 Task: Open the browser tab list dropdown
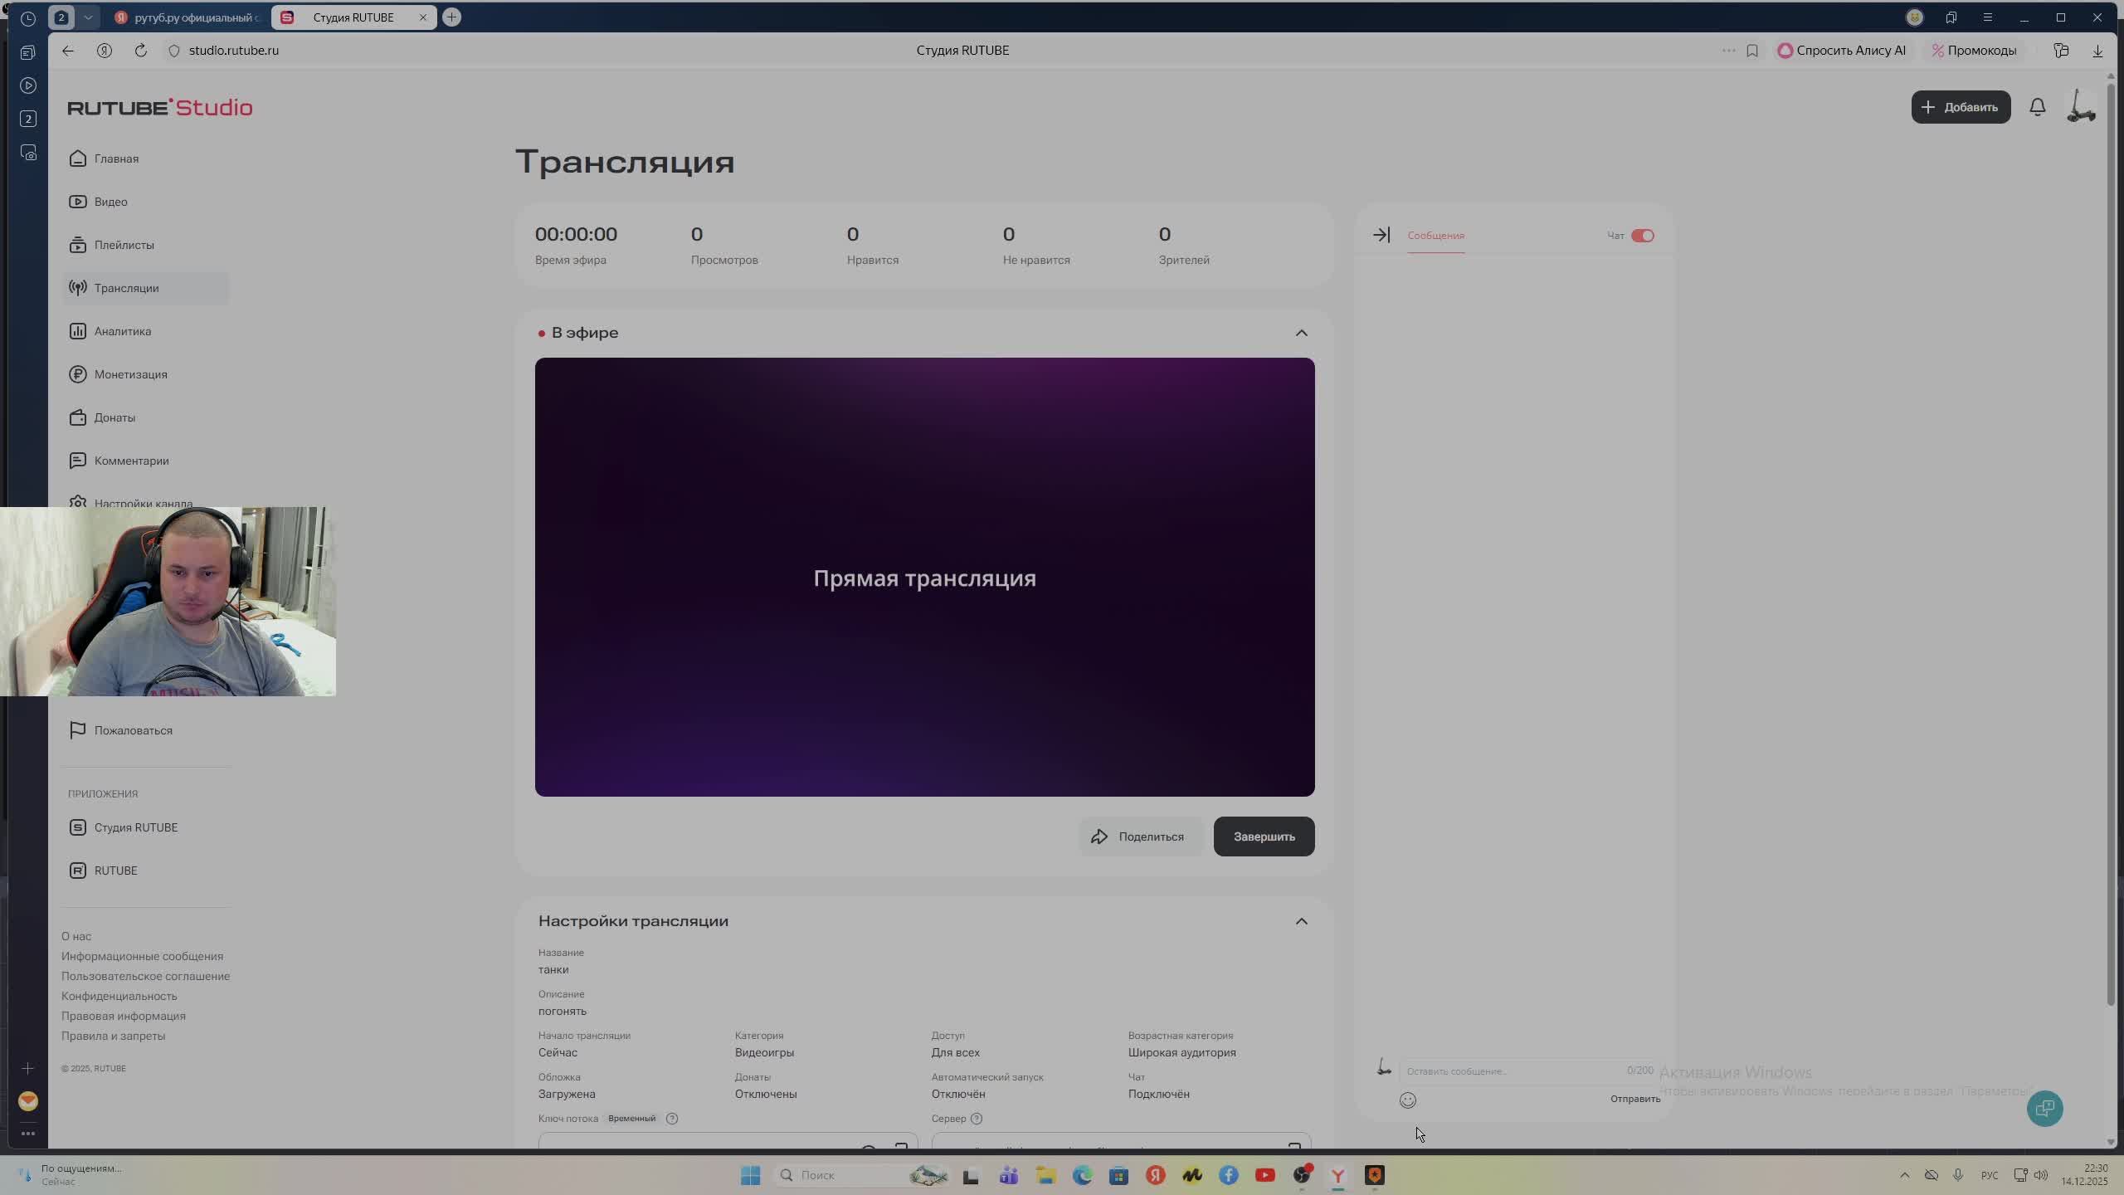tap(87, 17)
